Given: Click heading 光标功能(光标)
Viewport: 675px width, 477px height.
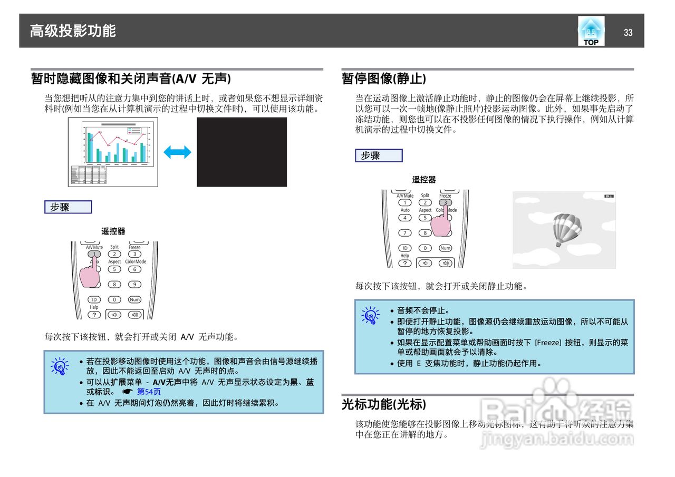Looking at the screenshot, I should click(x=383, y=404).
